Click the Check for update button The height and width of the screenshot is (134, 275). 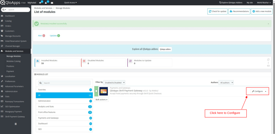click(x=217, y=12)
